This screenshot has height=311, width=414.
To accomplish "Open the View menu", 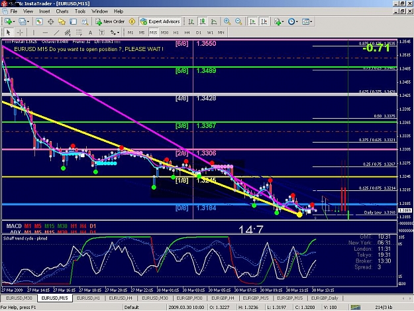I will click(28, 11).
